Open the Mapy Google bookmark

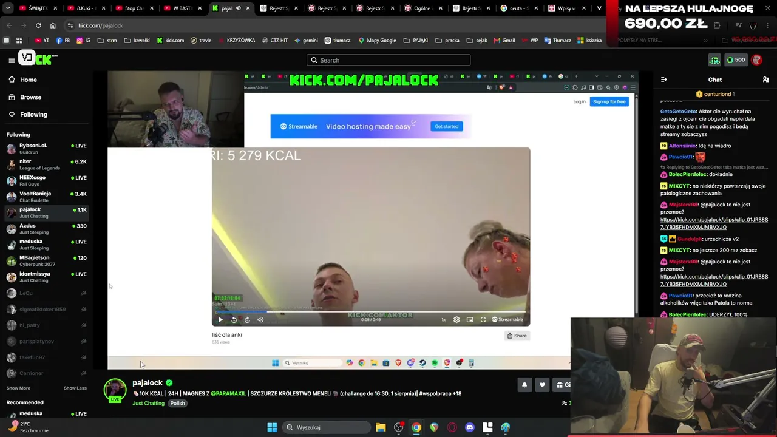click(x=377, y=41)
